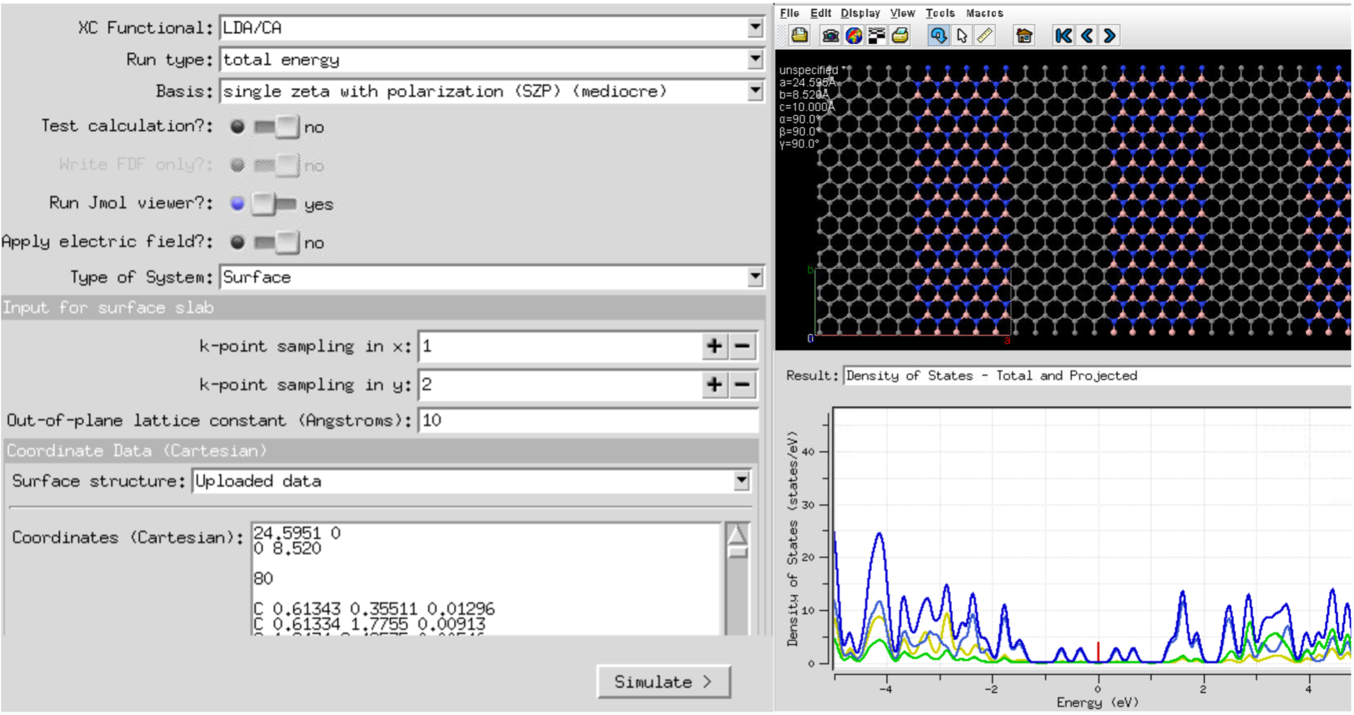
Task: Click the Jmol toolbar drag handle
Action: tap(780, 36)
